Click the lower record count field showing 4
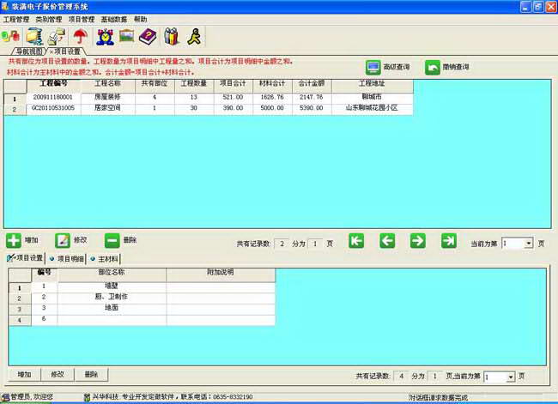Viewport: 558px width, 404px height. coord(401,377)
